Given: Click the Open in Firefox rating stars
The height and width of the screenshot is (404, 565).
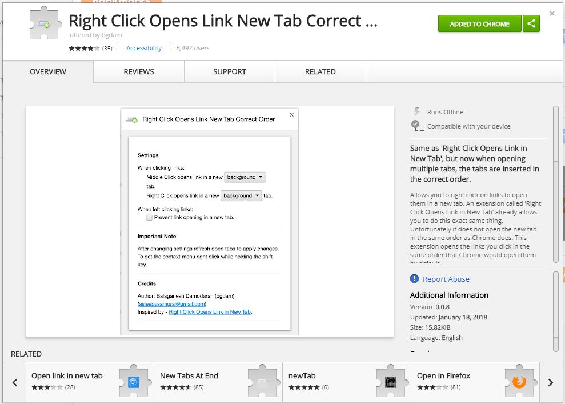Looking at the screenshot, I should pos(432,387).
